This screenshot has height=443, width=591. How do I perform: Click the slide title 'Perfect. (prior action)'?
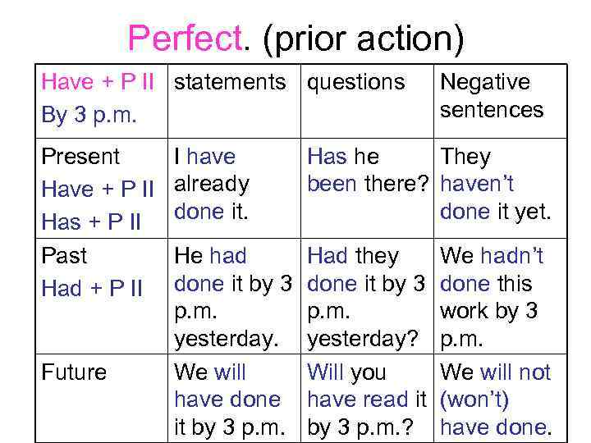click(295, 37)
